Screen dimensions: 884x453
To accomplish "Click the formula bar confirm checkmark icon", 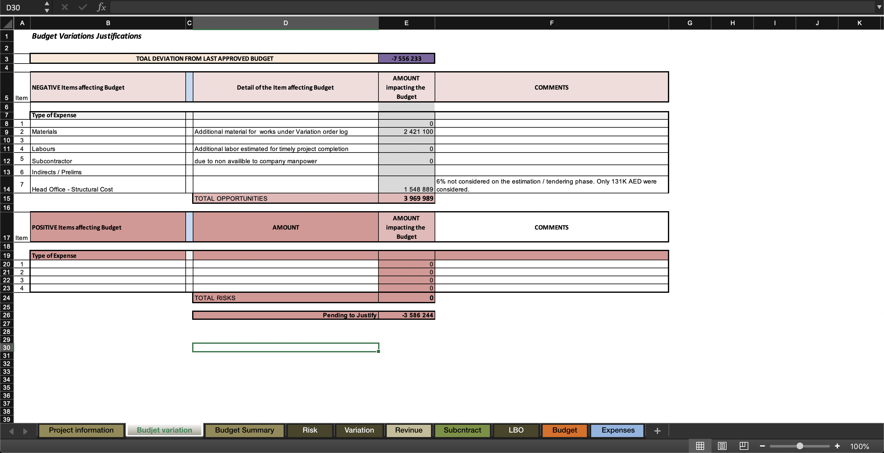I will (x=83, y=7).
